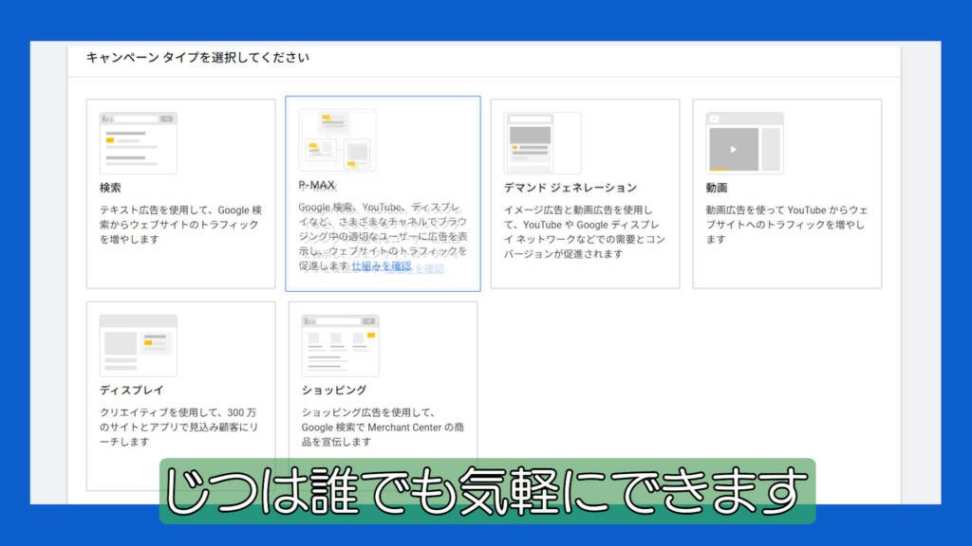
Task: Click the ディスプレイ campaign illustration icon
Action: [139, 345]
